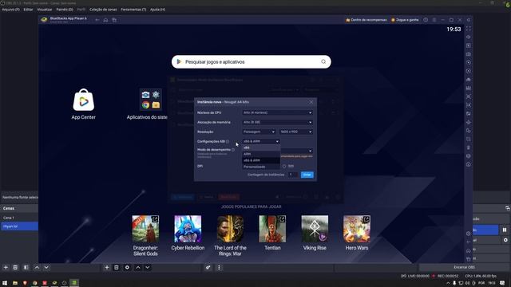Move scene up arrow in Cenas toolbar
This screenshot has height=287, width=511.
[x=37, y=268]
